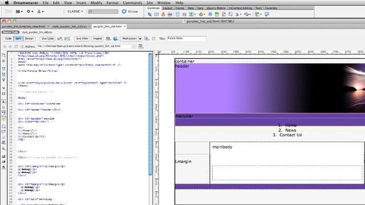This screenshot has width=365, height=205.
Task: Toggle Live Code
Action: pos(47,39)
